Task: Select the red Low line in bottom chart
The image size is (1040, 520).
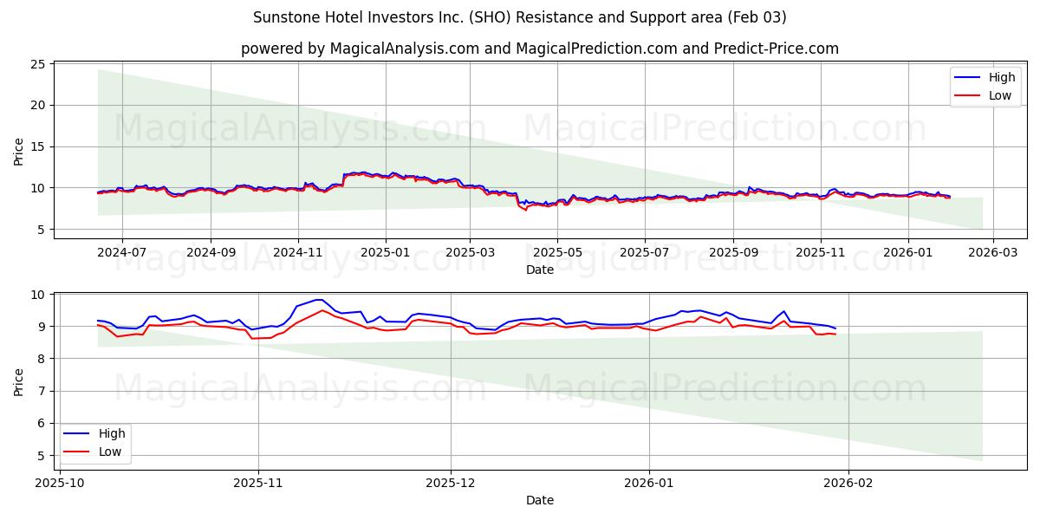Action: coord(321,312)
